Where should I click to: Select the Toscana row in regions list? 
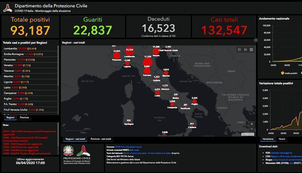click(x=30, y=71)
